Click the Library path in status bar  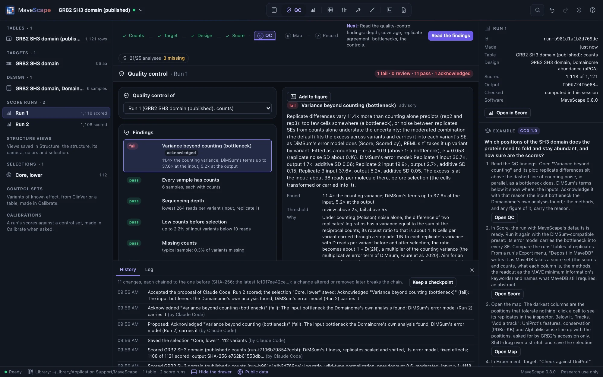[83, 372]
